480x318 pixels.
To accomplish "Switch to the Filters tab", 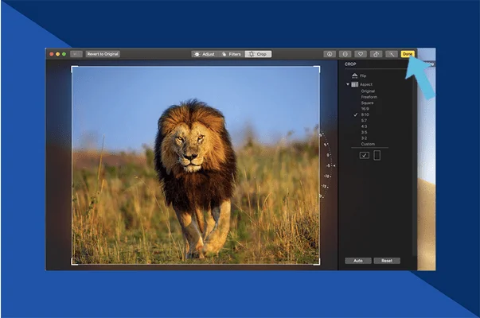I will click(x=230, y=54).
